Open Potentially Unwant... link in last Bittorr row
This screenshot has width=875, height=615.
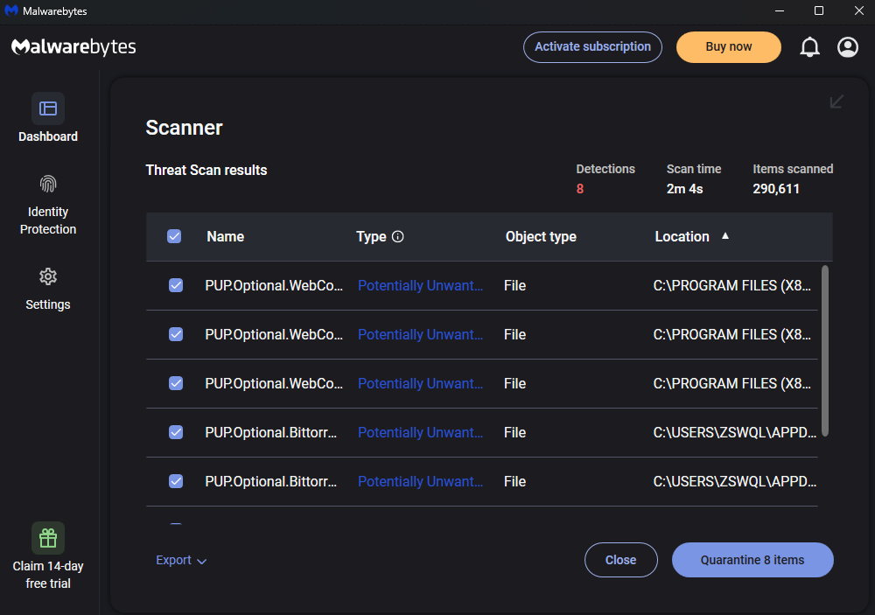[x=420, y=481]
